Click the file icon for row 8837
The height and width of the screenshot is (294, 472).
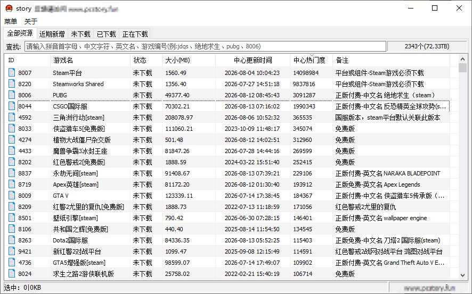[x=12, y=173]
